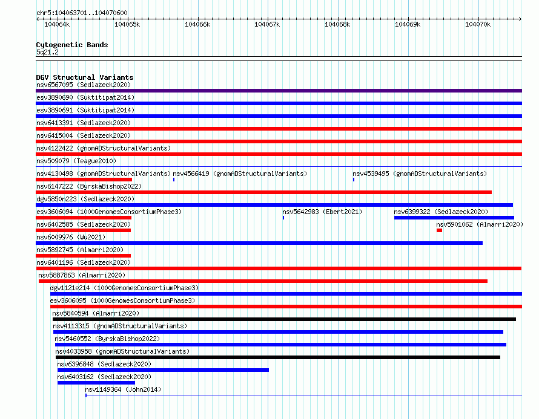The width and height of the screenshot is (539, 419).
Task: Click the 104067k ruler tick label
Action: click(x=267, y=24)
